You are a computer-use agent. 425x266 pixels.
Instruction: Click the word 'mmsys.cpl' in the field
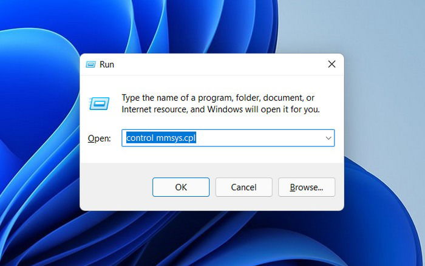[x=176, y=138]
